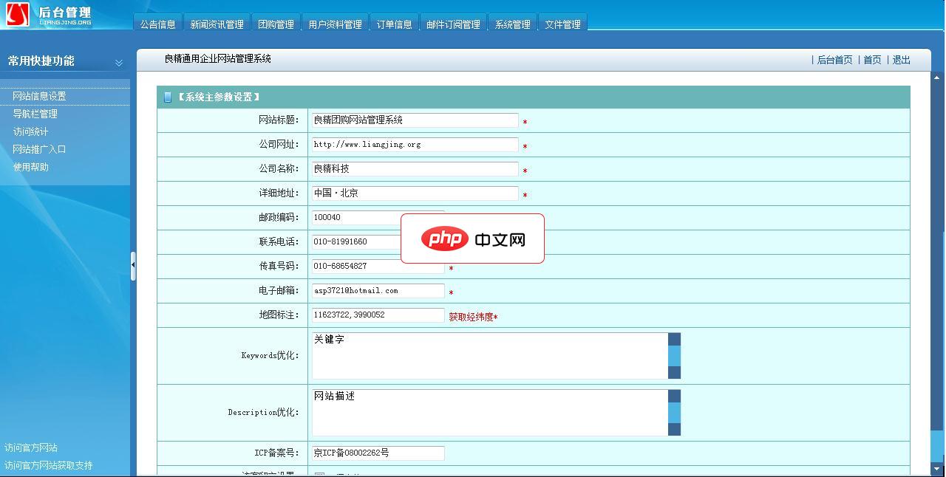This screenshot has height=477, width=946.
Task: Click the blue icon beside 系统主参数设置 header
Action: click(x=167, y=97)
